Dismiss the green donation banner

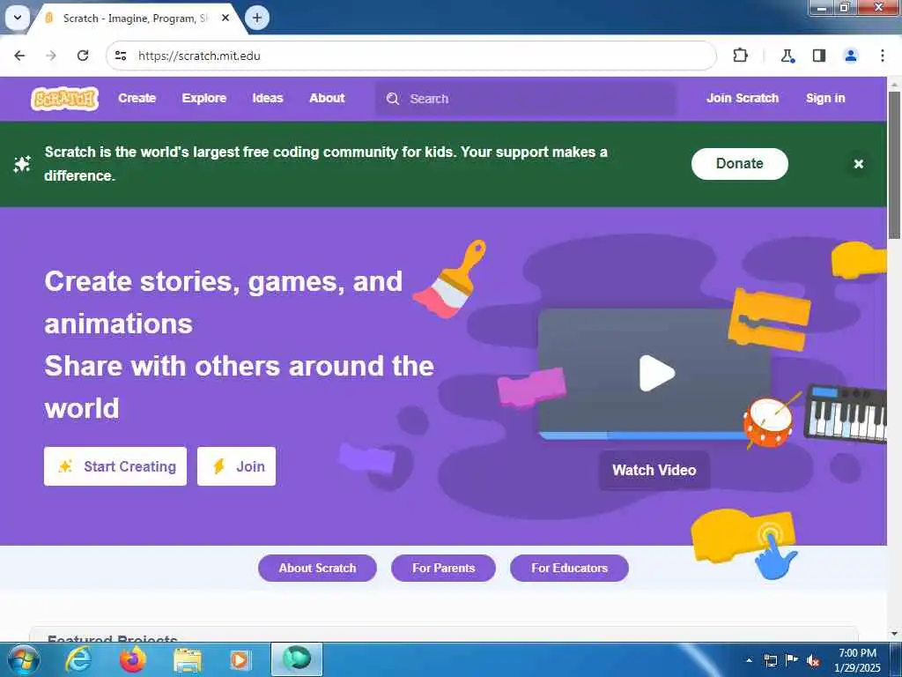click(858, 164)
